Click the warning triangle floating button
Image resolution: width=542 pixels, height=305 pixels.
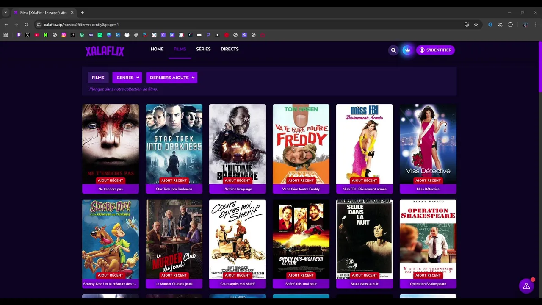[x=526, y=286]
